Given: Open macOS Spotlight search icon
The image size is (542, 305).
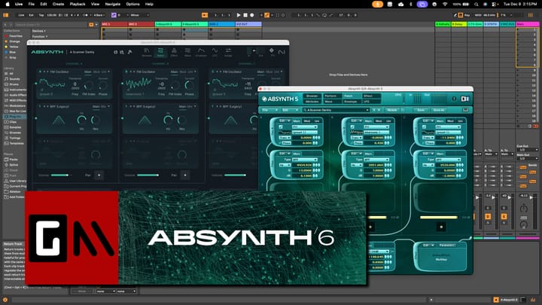Looking at the screenshot, I should tap(476, 5).
